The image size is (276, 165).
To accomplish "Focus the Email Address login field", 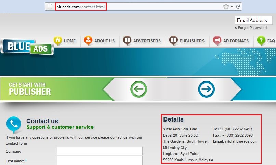I will (254, 20).
